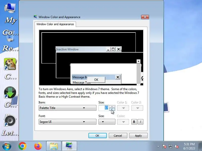This screenshot has height=151, width=202.
Task: Open the Windows Start menu
Action: point(7,146)
